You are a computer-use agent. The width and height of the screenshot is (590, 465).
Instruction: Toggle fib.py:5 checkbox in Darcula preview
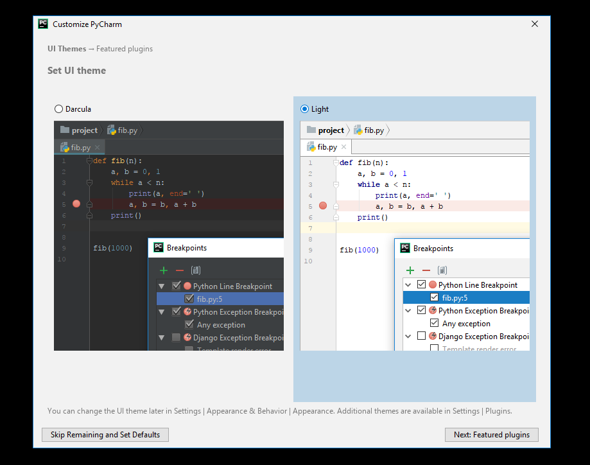coord(189,299)
